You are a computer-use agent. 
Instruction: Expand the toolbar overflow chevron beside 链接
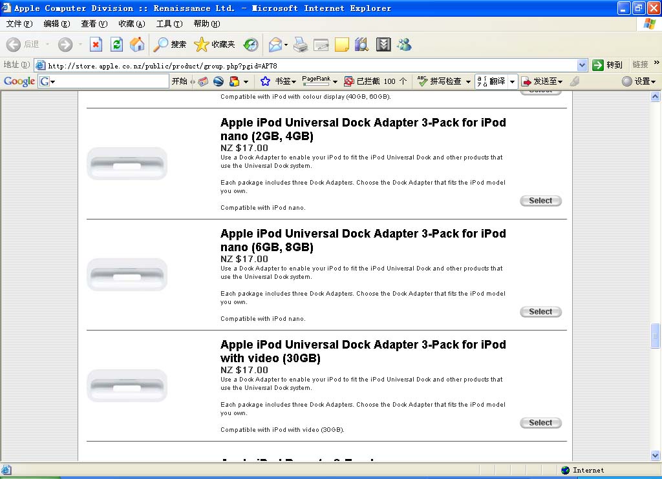click(657, 63)
